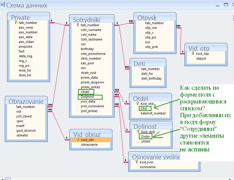Select the Osnovanie_yvolneniya table header
234x180 pixels.
tap(154, 156)
